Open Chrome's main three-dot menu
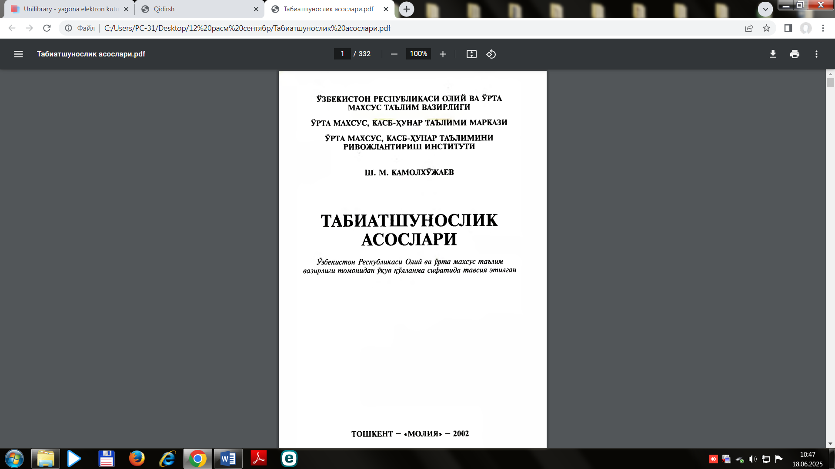 click(x=823, y=28)
